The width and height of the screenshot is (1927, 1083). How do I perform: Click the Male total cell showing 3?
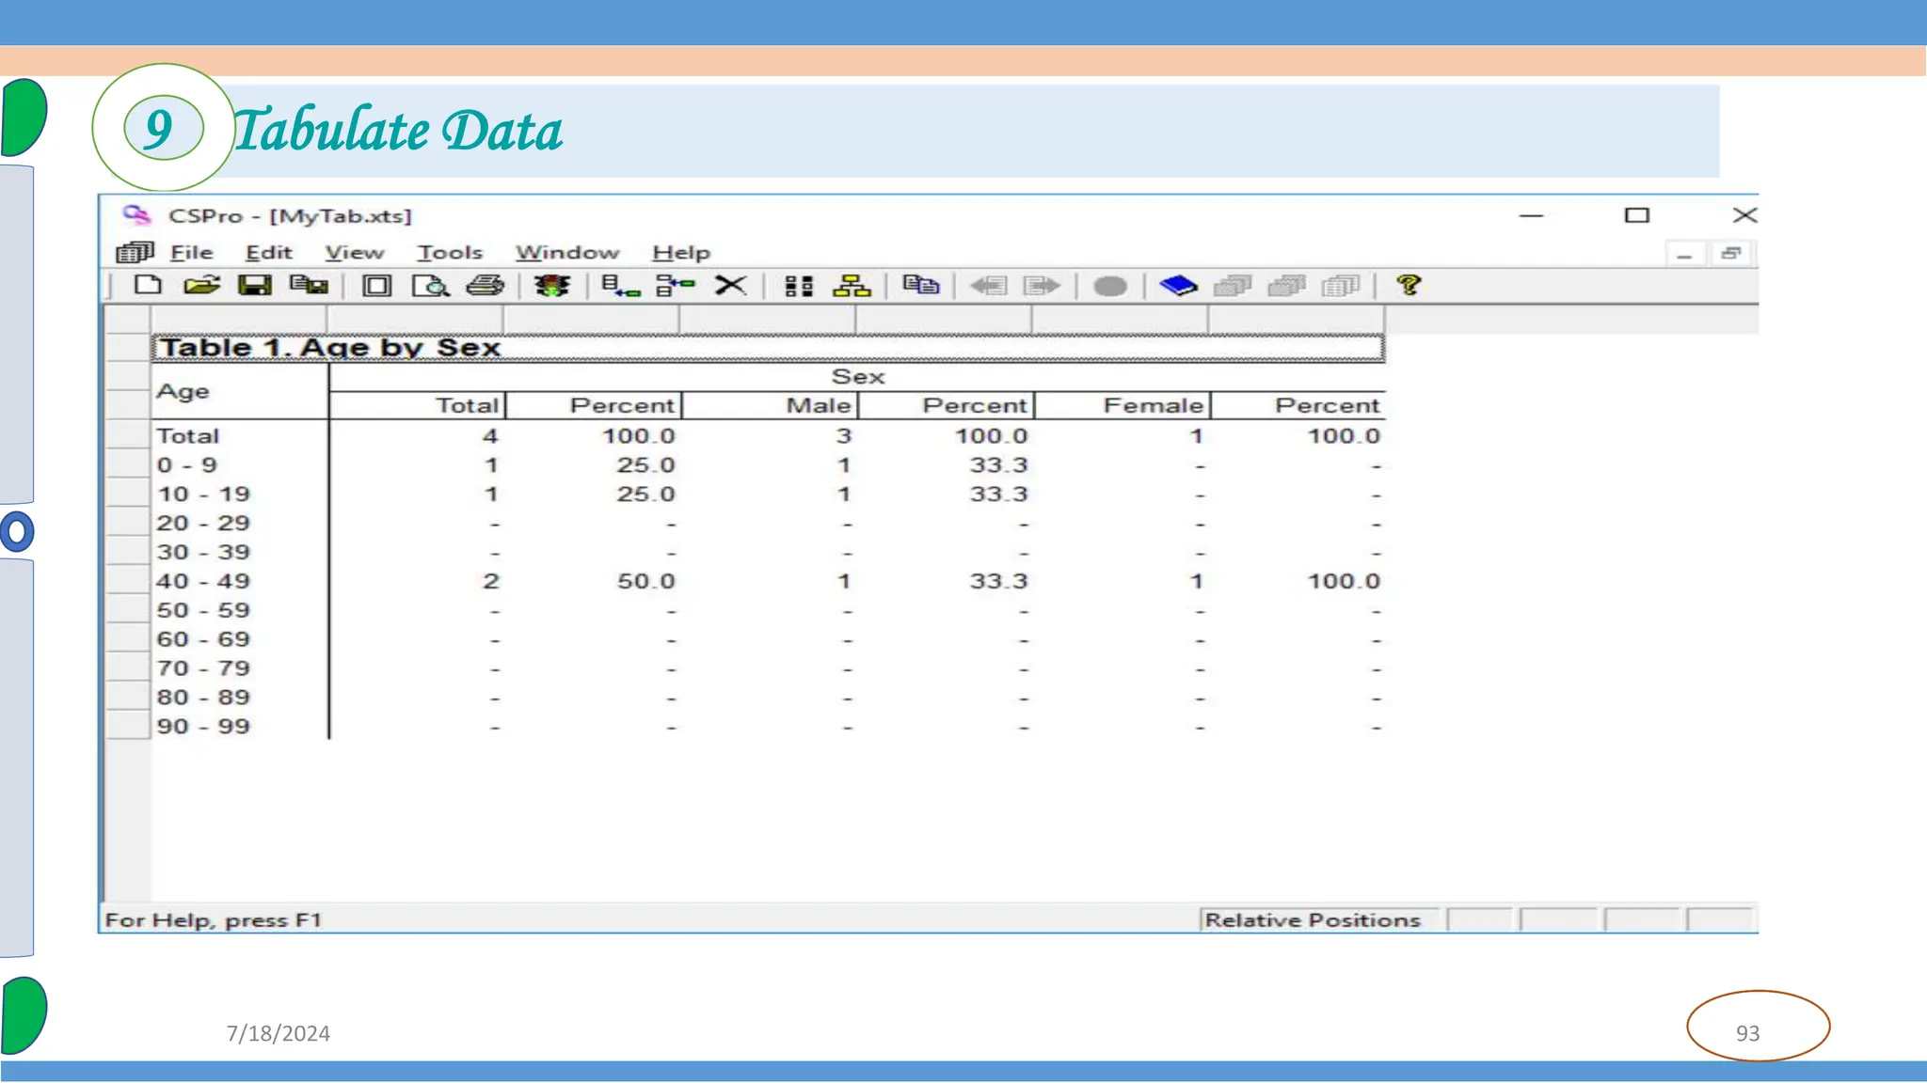[844, 436]
